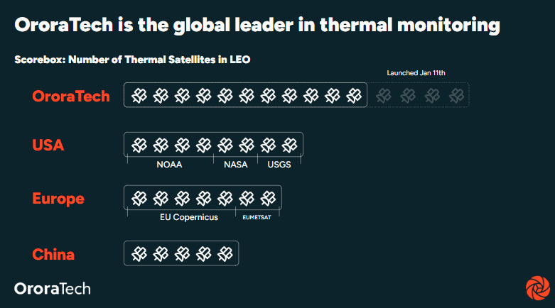Select the first satellite icon in the USA row
This screenshot has height=308, width=555.
coord(139,145)
